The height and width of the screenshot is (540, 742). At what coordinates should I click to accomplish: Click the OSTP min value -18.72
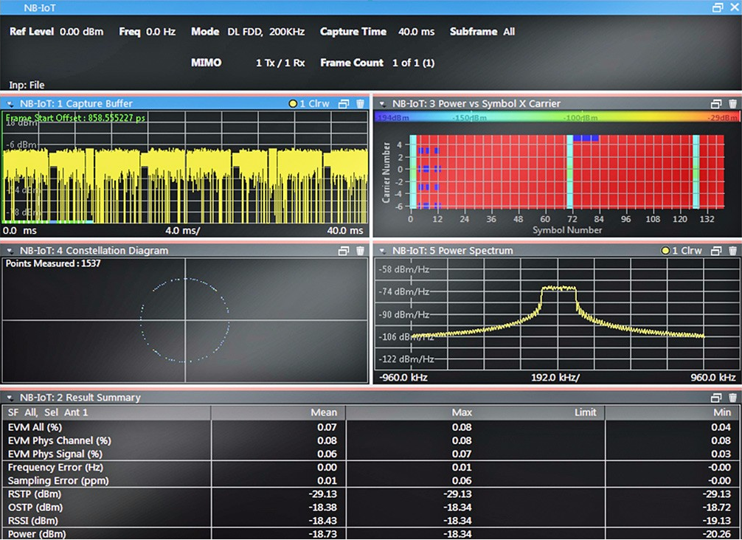pyautogui.click(x=717, y=508)
